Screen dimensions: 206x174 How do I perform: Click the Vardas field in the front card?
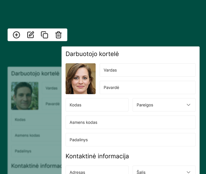tap(147, 70)
